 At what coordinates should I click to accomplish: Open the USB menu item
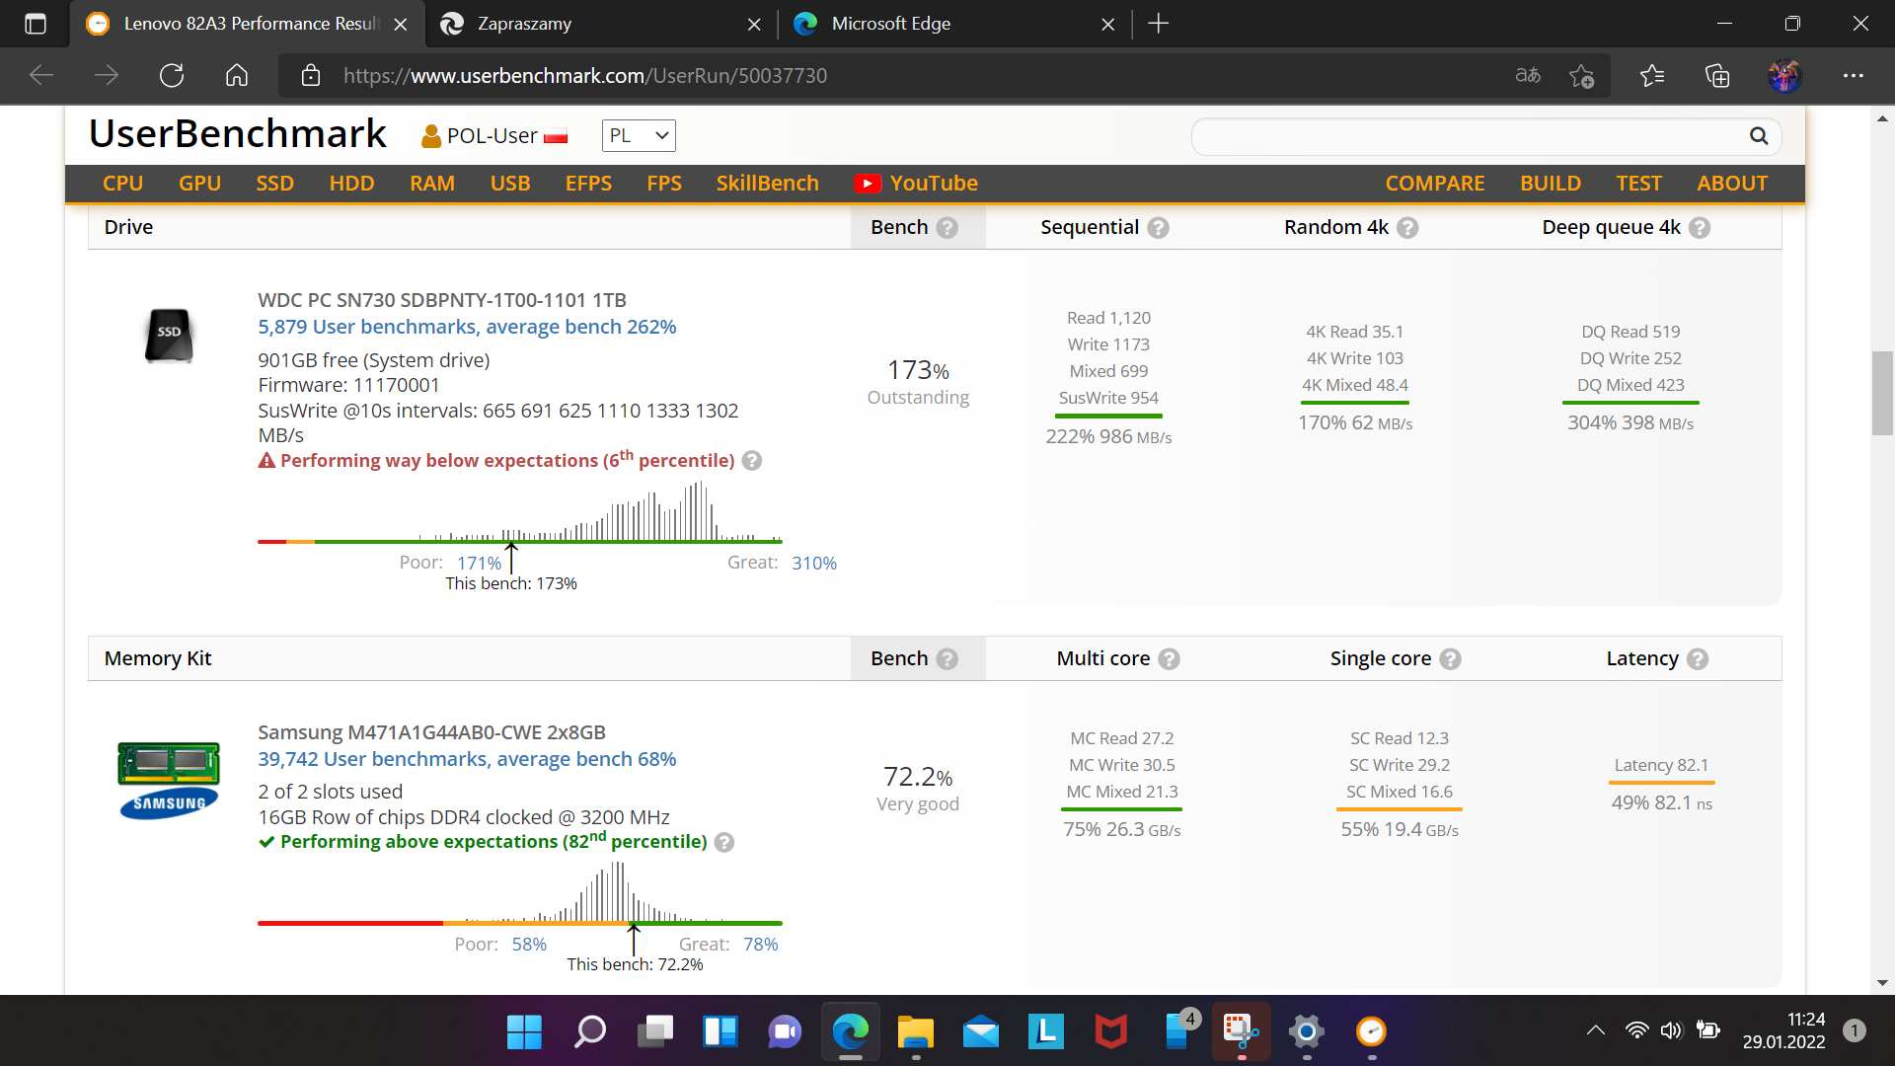[x=510, y=184]
